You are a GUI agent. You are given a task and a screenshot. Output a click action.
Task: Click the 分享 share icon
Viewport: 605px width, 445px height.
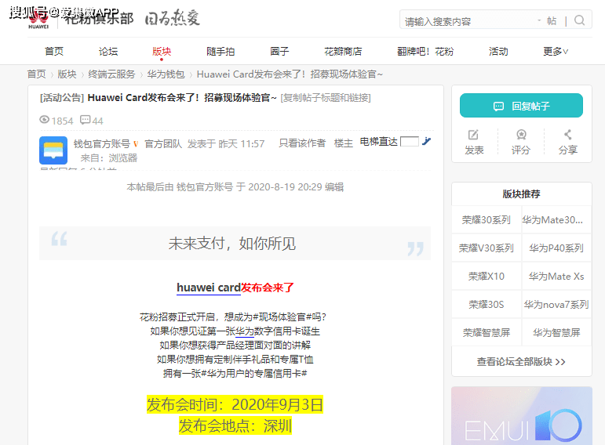(567, 135)
